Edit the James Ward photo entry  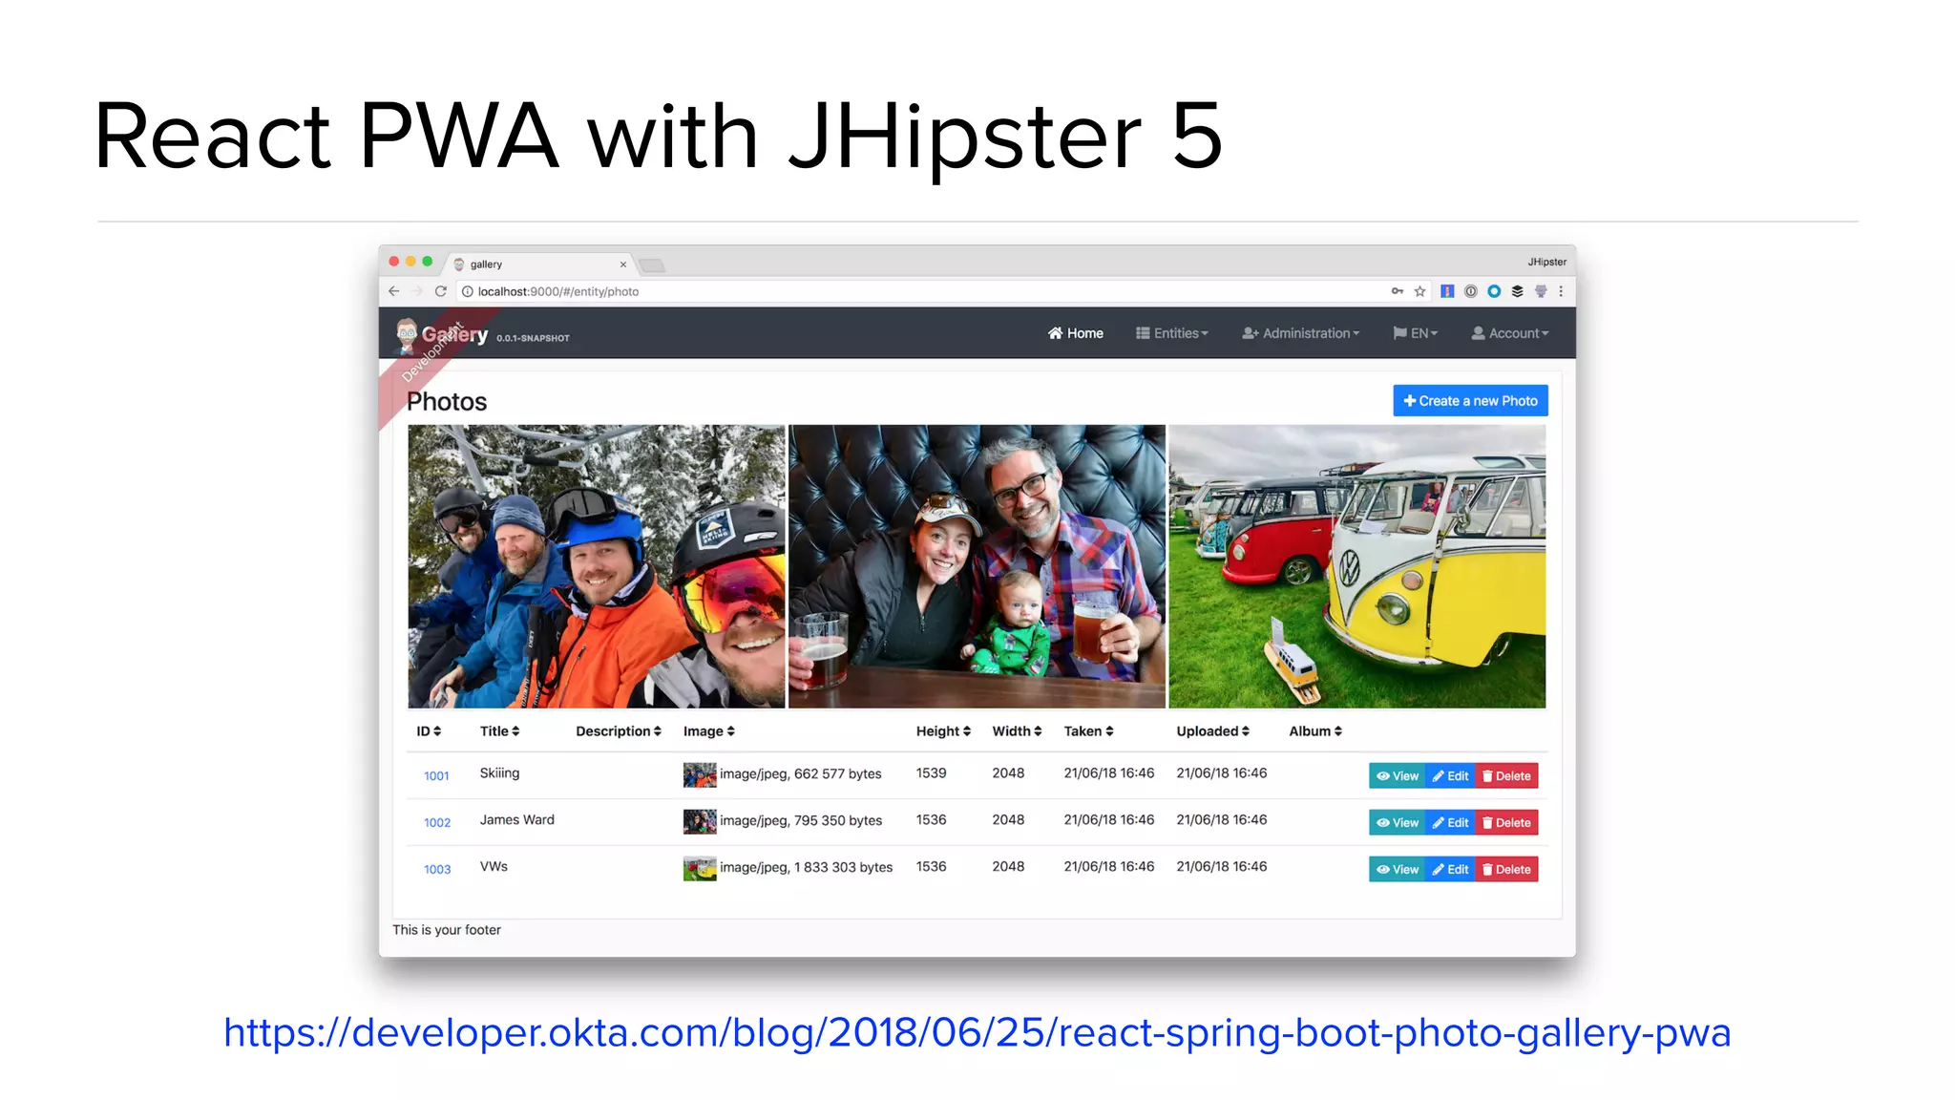point(1450,823)
